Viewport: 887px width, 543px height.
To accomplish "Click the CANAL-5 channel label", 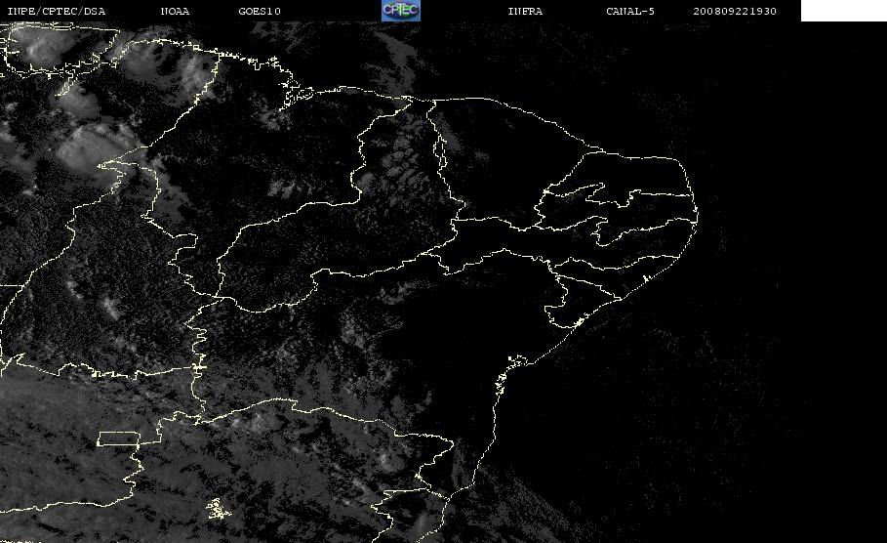I will (630, 12).
